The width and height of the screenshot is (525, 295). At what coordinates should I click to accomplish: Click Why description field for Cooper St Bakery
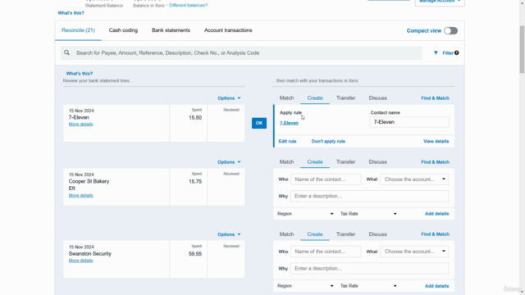pyautogui.click(x=370, y=196)
